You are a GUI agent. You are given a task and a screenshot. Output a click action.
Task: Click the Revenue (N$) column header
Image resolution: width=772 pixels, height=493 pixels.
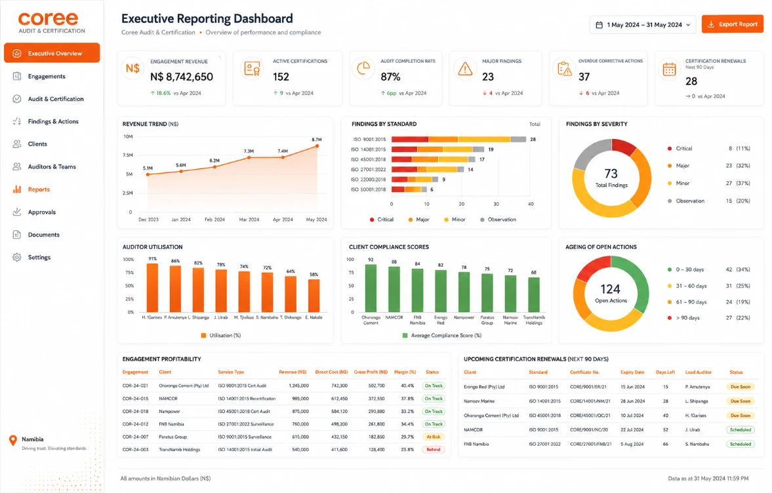click(293, 372)
